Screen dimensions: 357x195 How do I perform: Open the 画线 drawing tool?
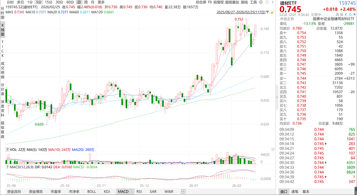(244, 2)
